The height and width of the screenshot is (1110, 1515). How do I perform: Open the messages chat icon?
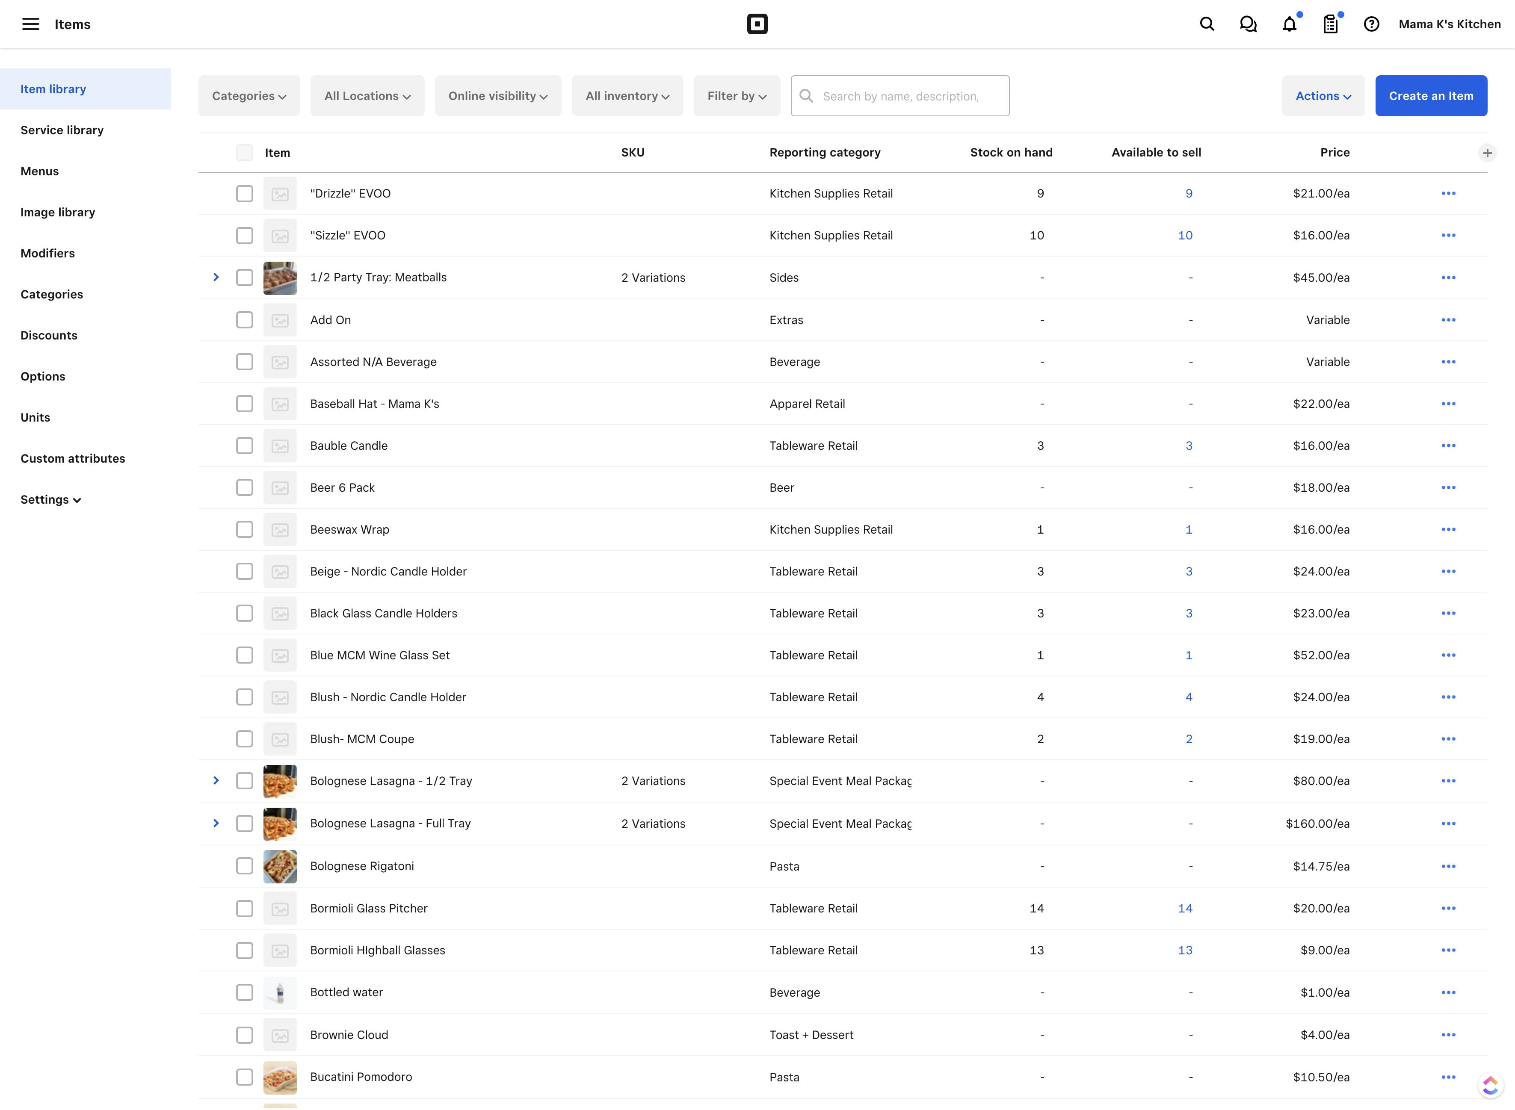pos(1248,24)
